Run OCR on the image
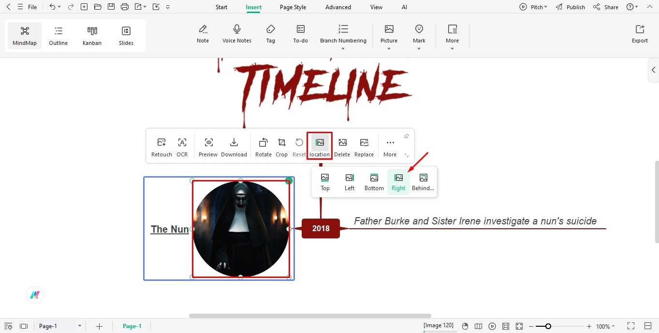The image size is (659, 333). (x=182, y=147)
